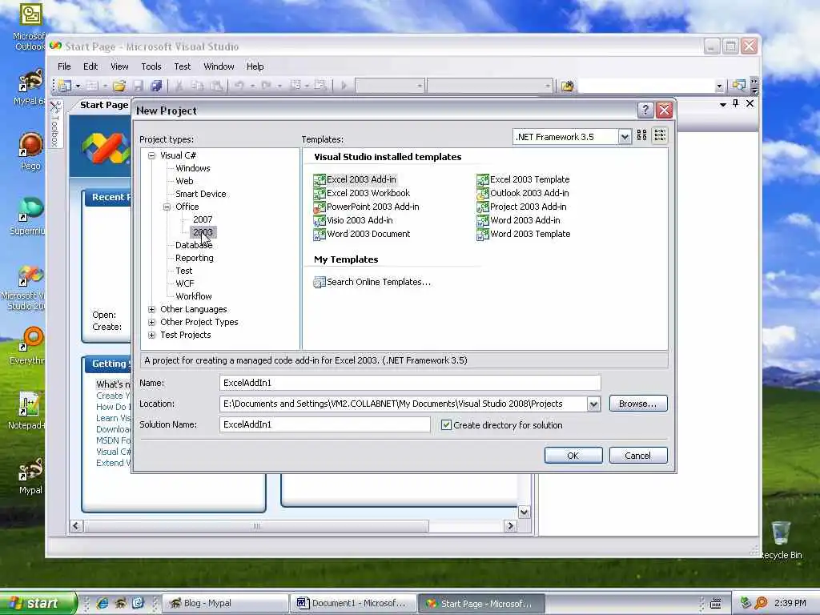Expand the Other Languages node
The image size is (820, 615).
(x=151, y=309)
